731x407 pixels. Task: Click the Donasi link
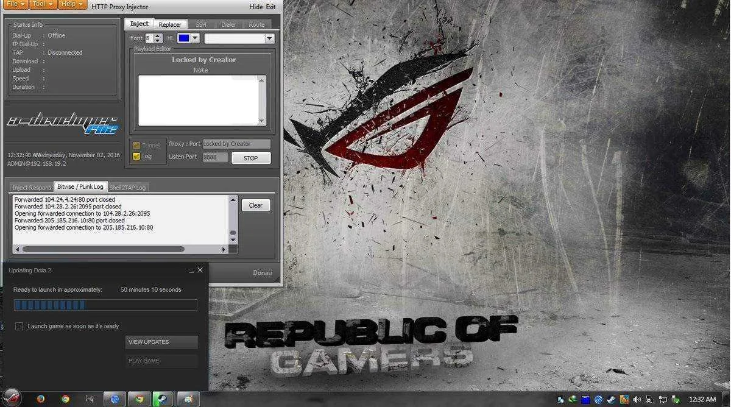[x=263, y=273]
